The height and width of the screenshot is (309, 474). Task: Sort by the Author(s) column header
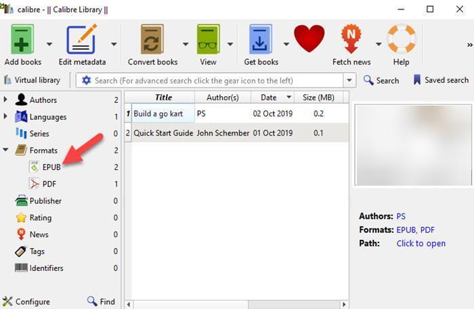pos(223,98)
